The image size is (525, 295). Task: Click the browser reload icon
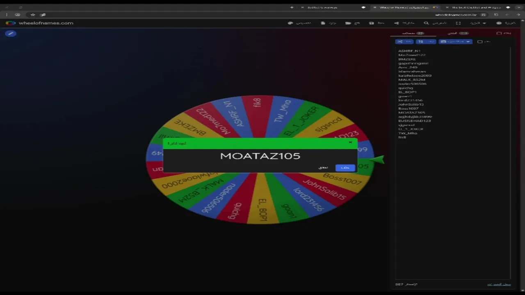[496, 15]
